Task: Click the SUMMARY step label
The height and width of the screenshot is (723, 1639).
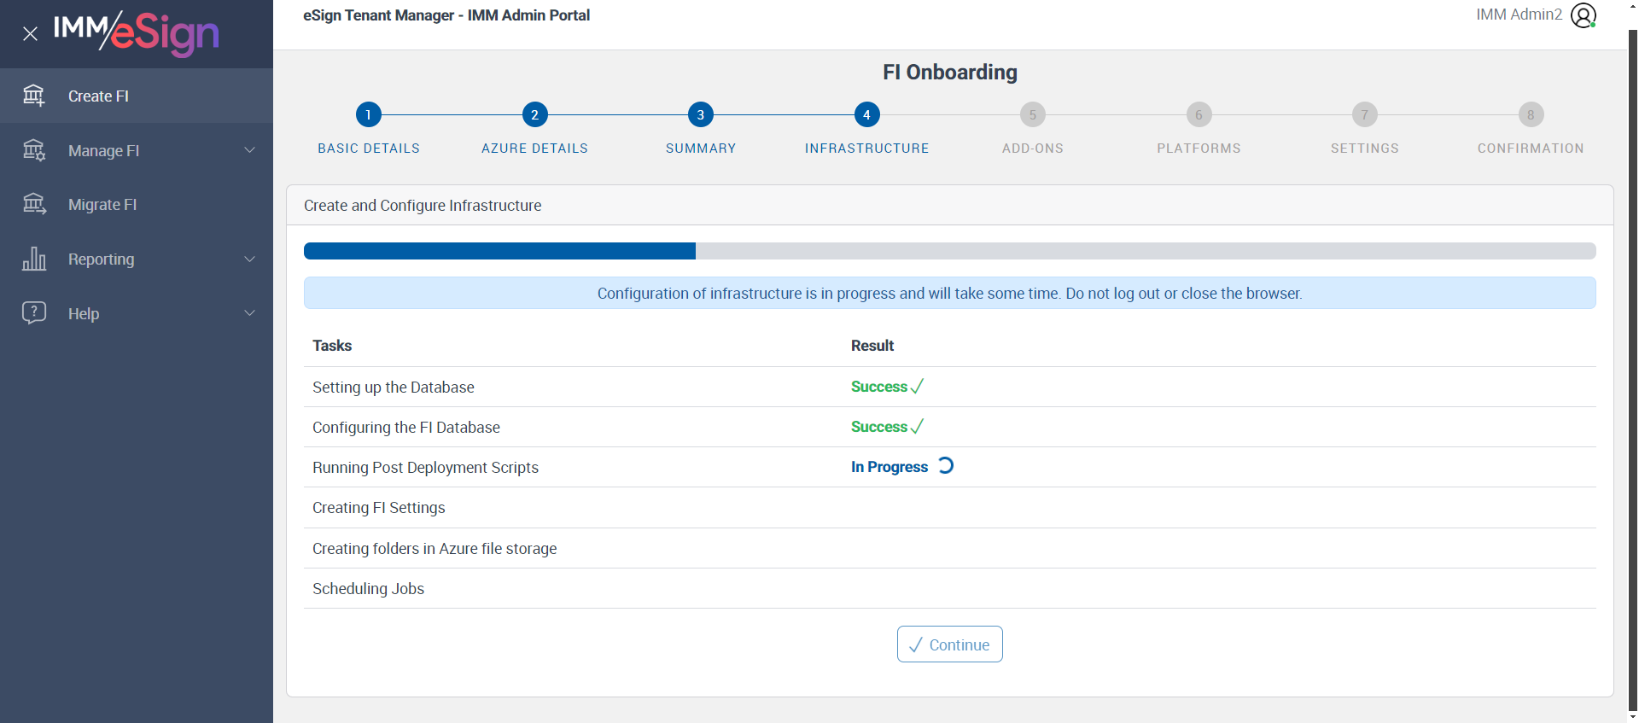Action: coord(701,149)
